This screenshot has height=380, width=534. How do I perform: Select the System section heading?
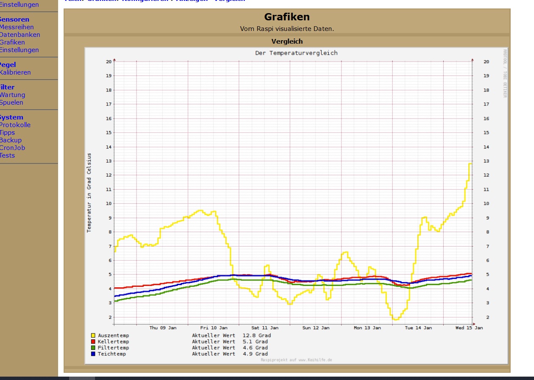coord(11,117)
